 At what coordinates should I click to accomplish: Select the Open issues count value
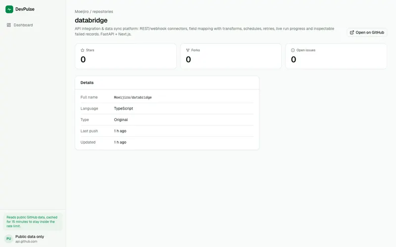click(x=294, y=59)
